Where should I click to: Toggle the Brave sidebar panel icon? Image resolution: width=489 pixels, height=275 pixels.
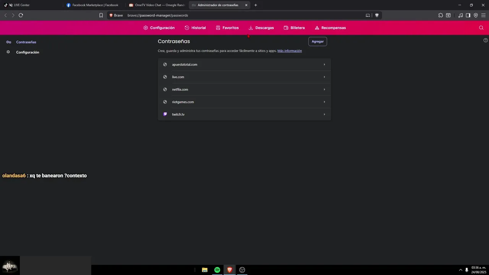(468, 15)
